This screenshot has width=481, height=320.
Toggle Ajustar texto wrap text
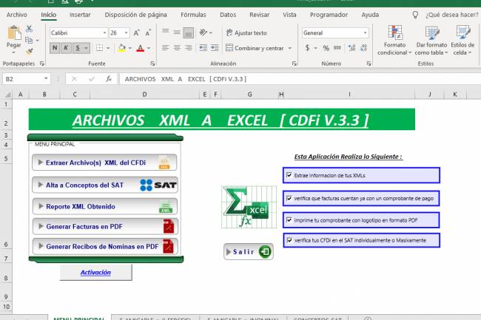[246, 33]
